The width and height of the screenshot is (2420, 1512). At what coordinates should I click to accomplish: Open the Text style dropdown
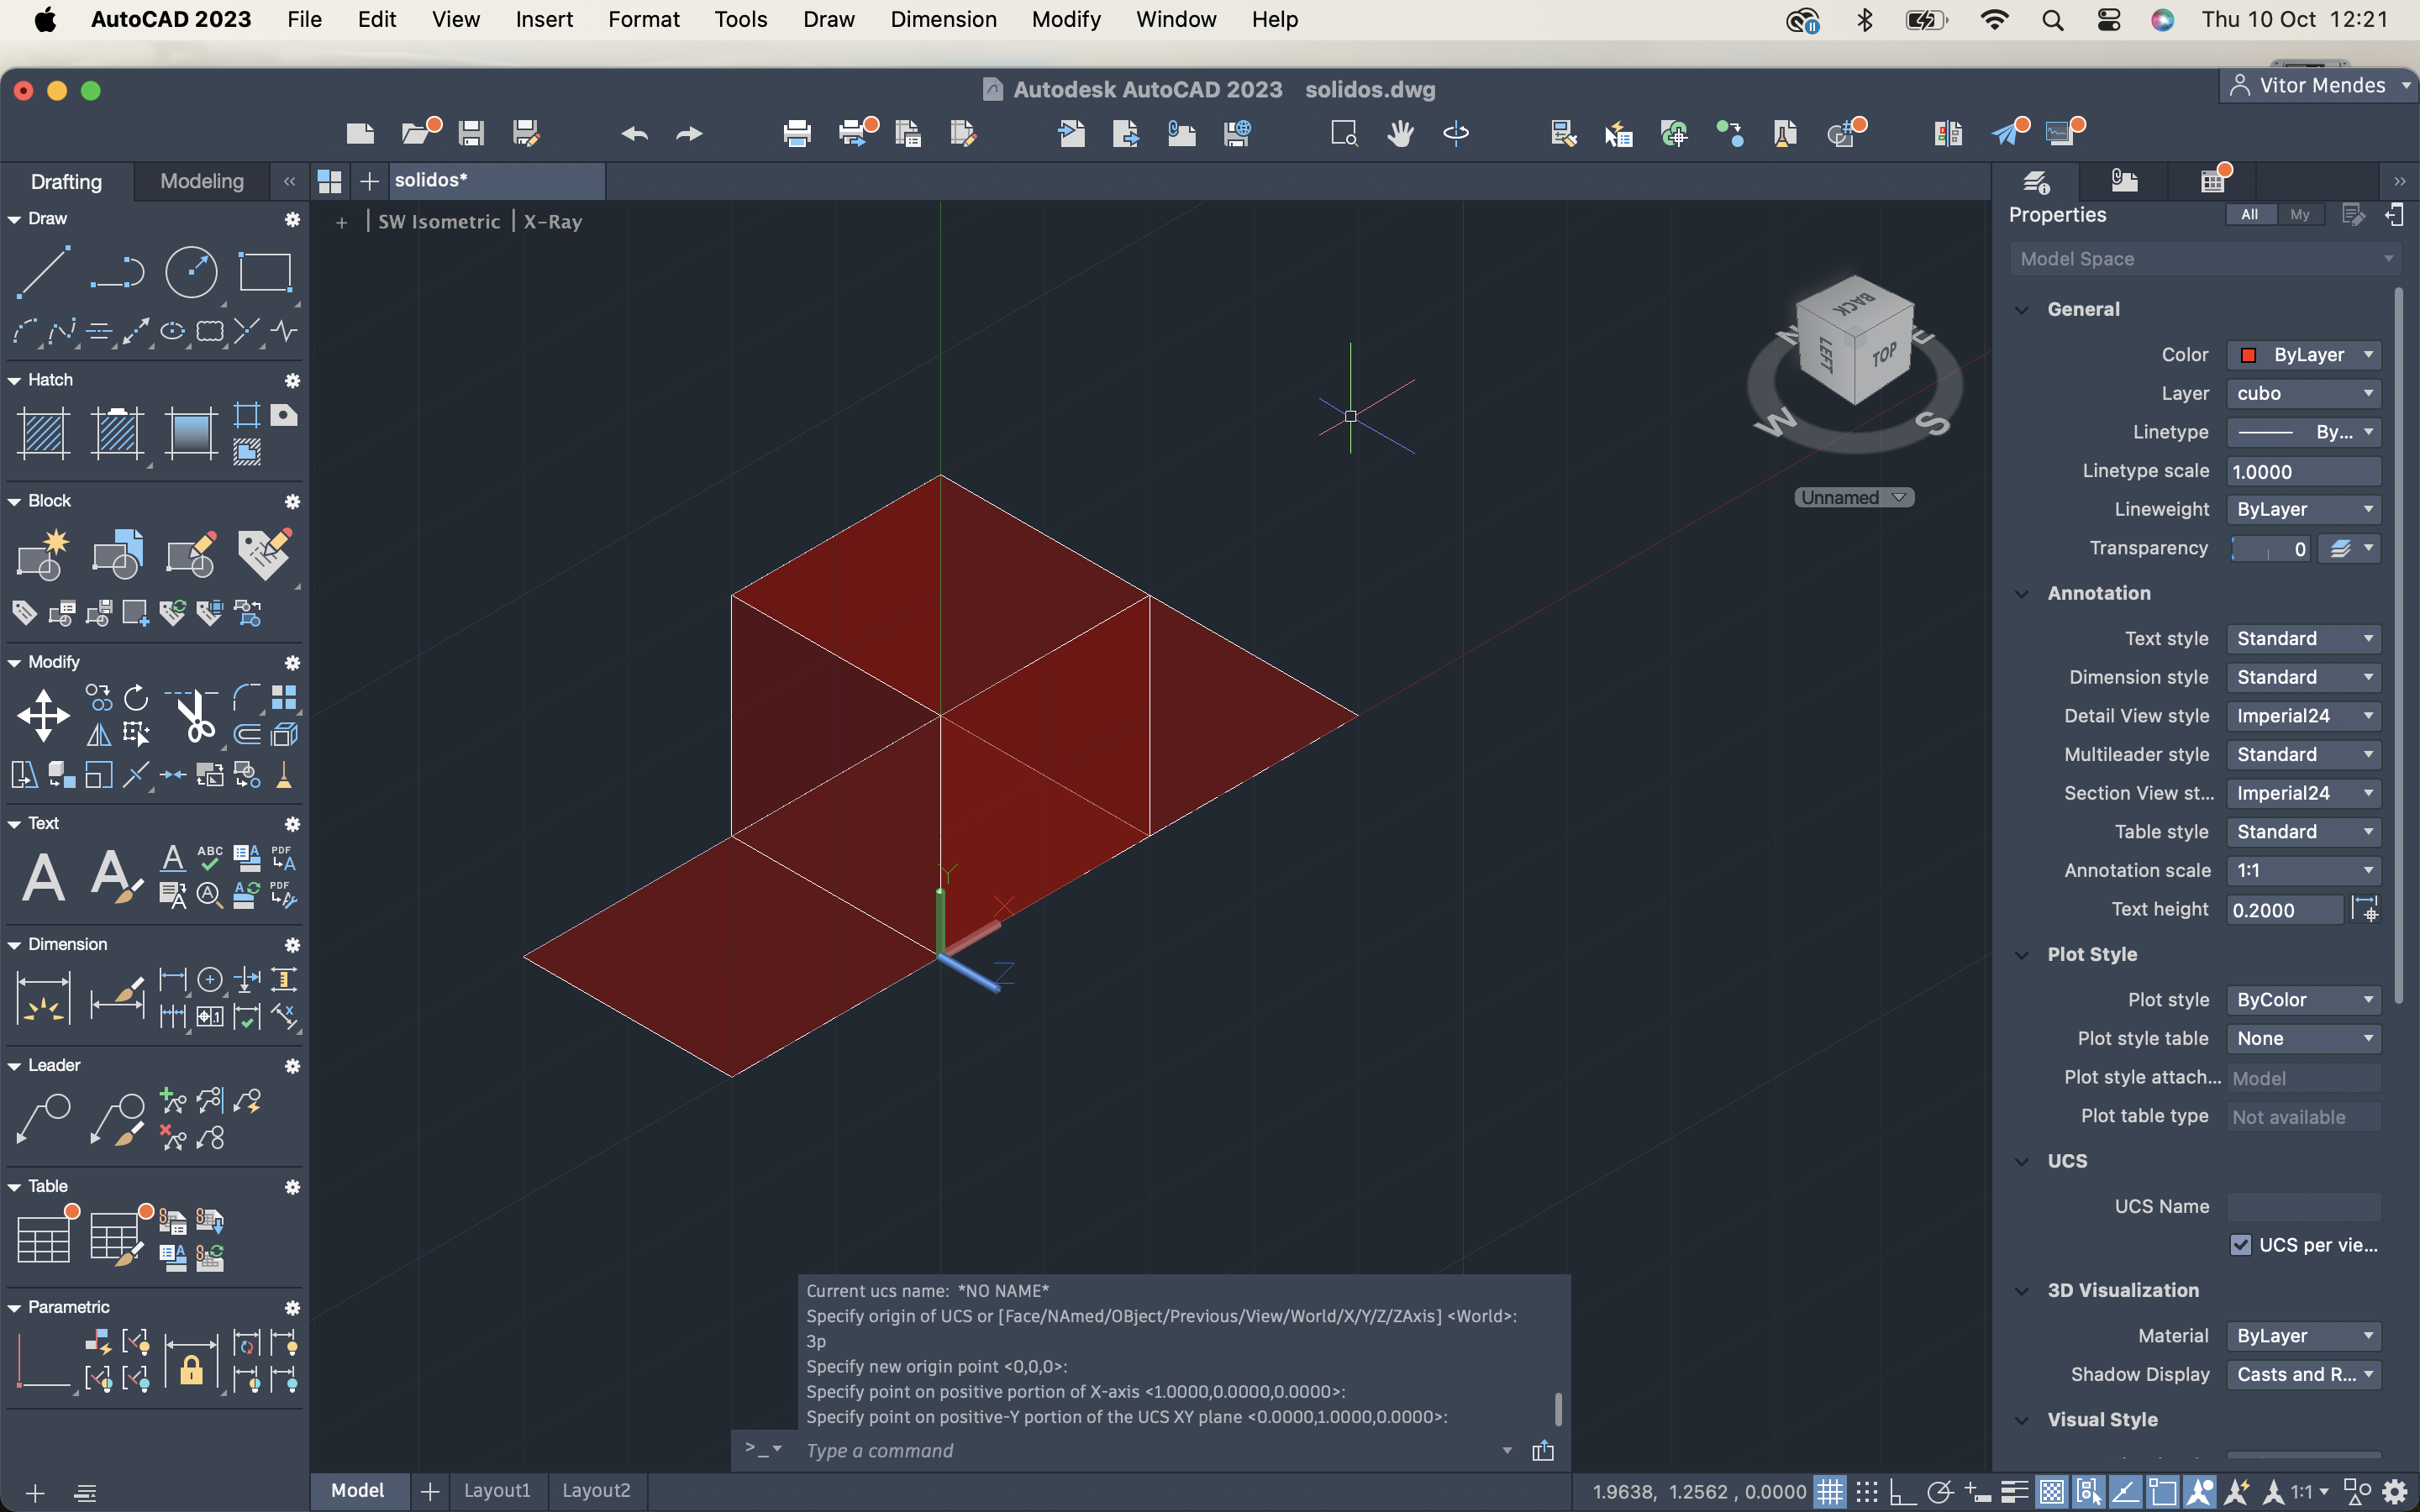click(2303, 638)
